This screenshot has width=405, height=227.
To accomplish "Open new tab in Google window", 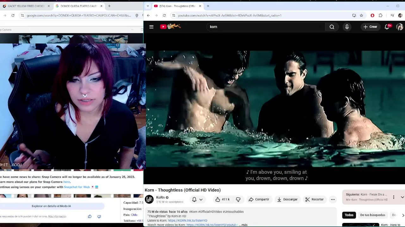I will click(109, 6).
